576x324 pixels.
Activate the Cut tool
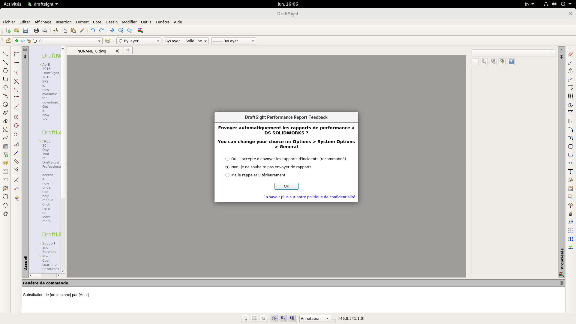tap(55, 30)
